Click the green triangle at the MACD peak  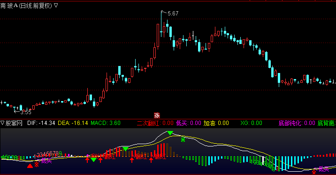[170, 133]
